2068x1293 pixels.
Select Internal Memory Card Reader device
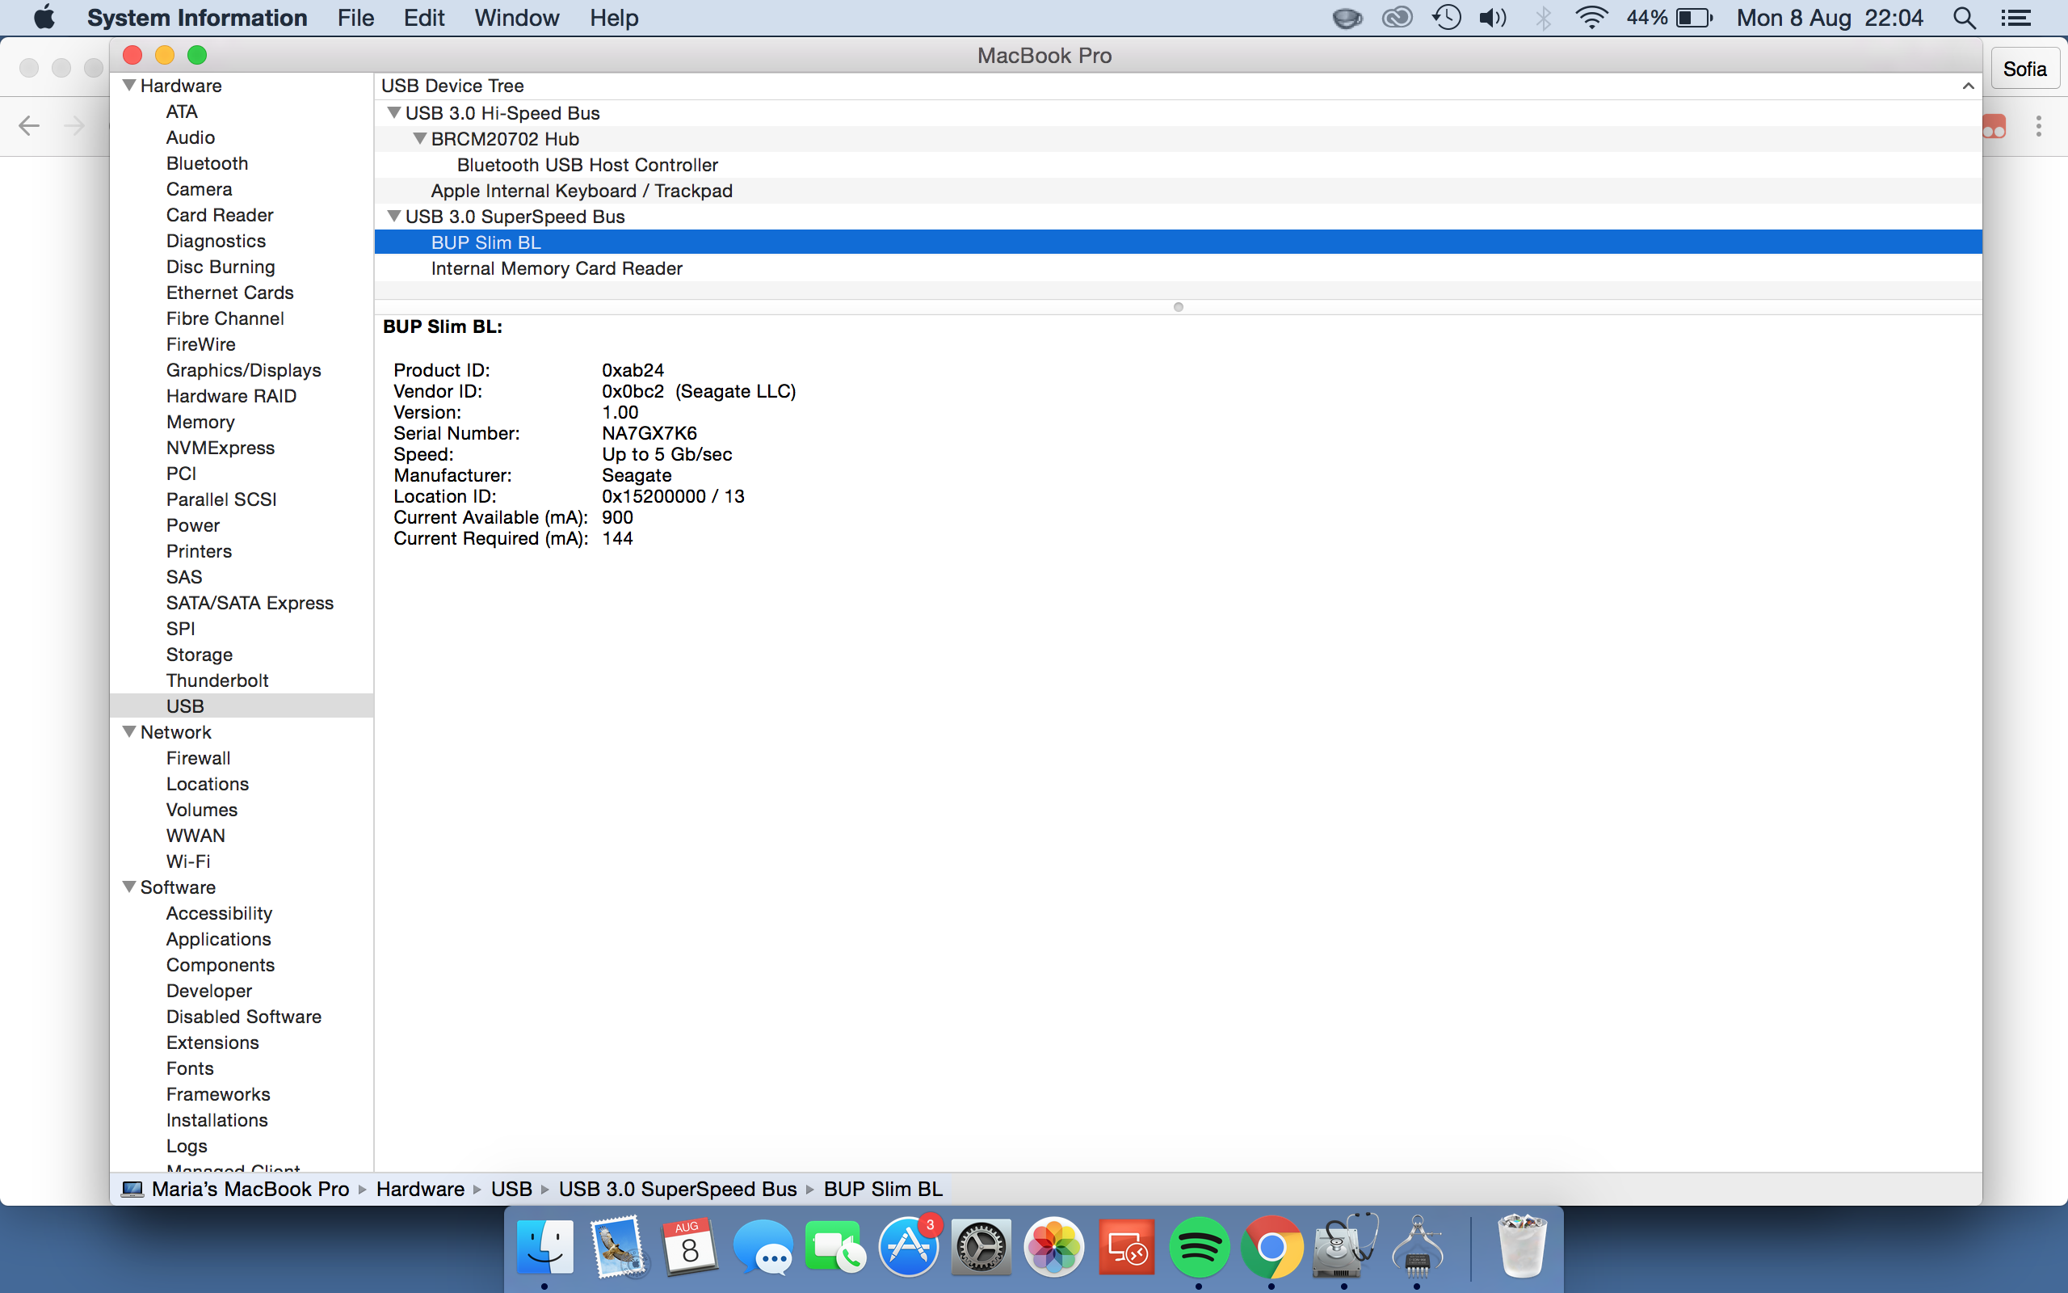click(557, 268)
